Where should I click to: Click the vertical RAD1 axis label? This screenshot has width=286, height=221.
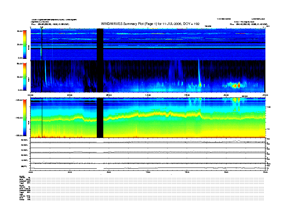(29, 79)
